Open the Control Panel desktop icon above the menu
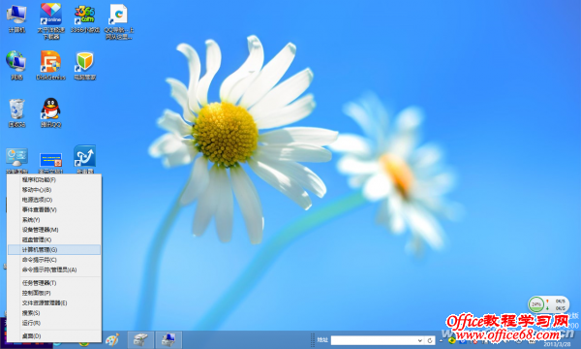 coord(16,160)
